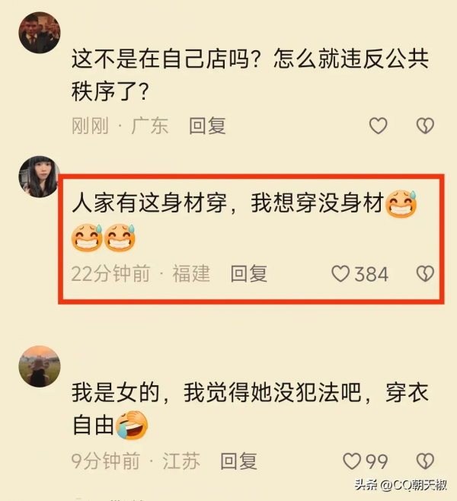Reply to the comment posted 刚刚 from 广东
This screenshot has width=457, height=501.
tap(207, 126)
